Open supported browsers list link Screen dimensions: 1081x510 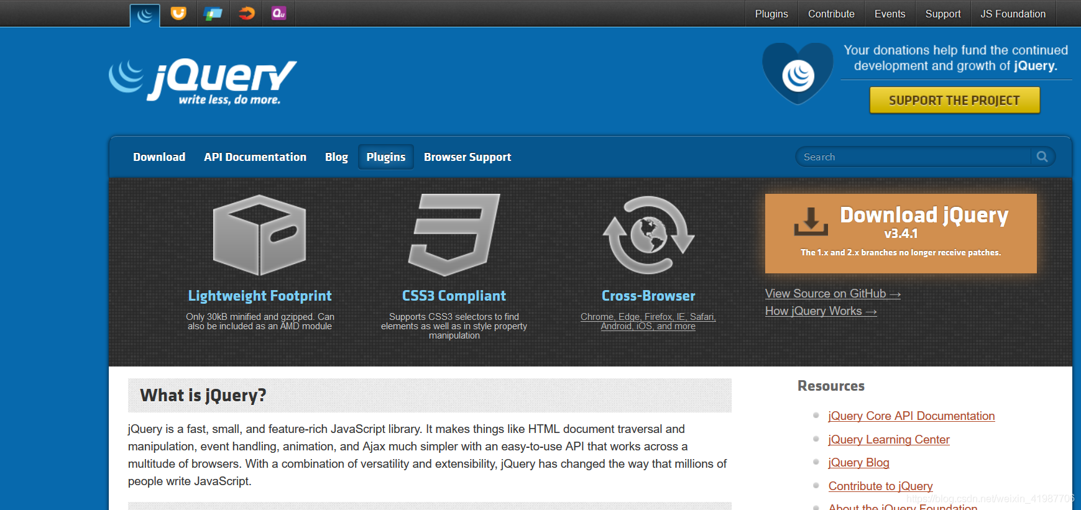[648, 321]
